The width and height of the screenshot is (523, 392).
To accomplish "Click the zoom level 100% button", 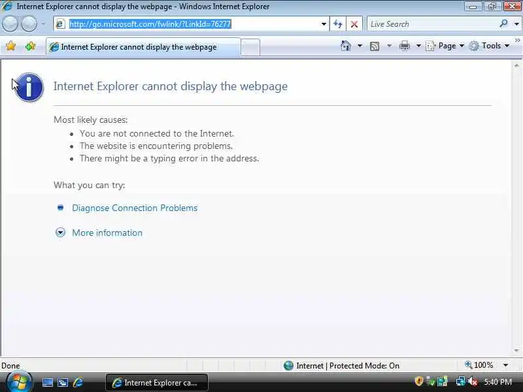I will pyautogui.click(x=479, y=365).
